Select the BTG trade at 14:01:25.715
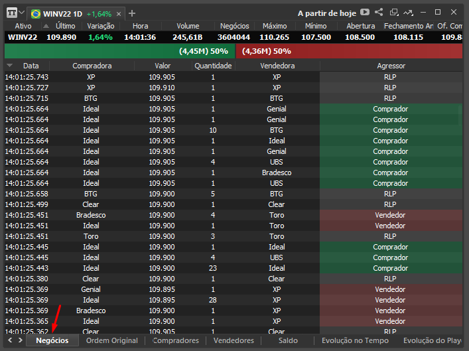The height and width of the screenshot is (351, 469). coord(234,98)
